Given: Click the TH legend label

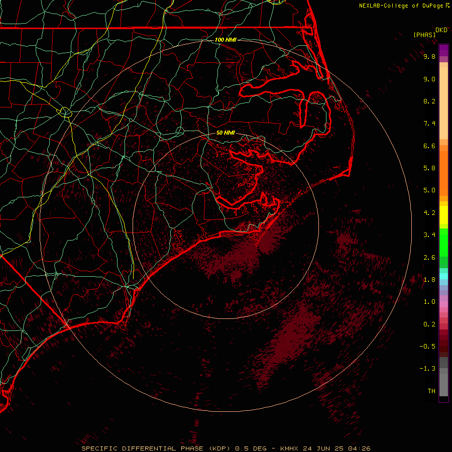Looking at the screenshot, I should (x=431, y=391).
